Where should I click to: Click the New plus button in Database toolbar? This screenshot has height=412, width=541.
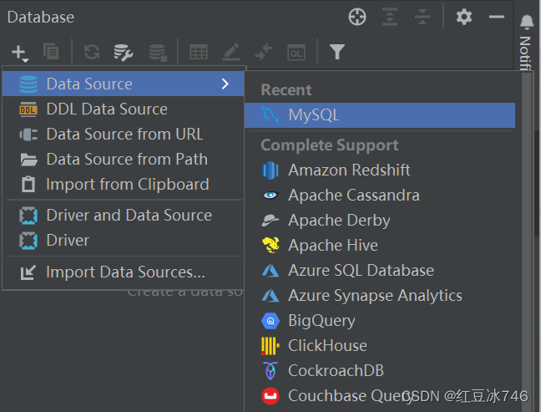pyautogui.click(x=19, y=53)
